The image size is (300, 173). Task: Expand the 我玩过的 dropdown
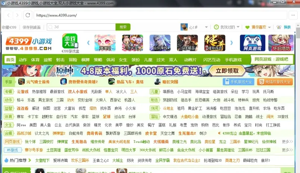click(238, 27)
